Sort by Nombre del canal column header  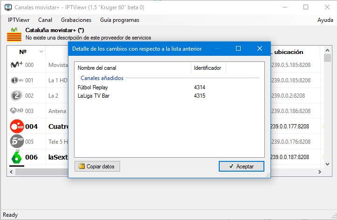pos(133,68)
